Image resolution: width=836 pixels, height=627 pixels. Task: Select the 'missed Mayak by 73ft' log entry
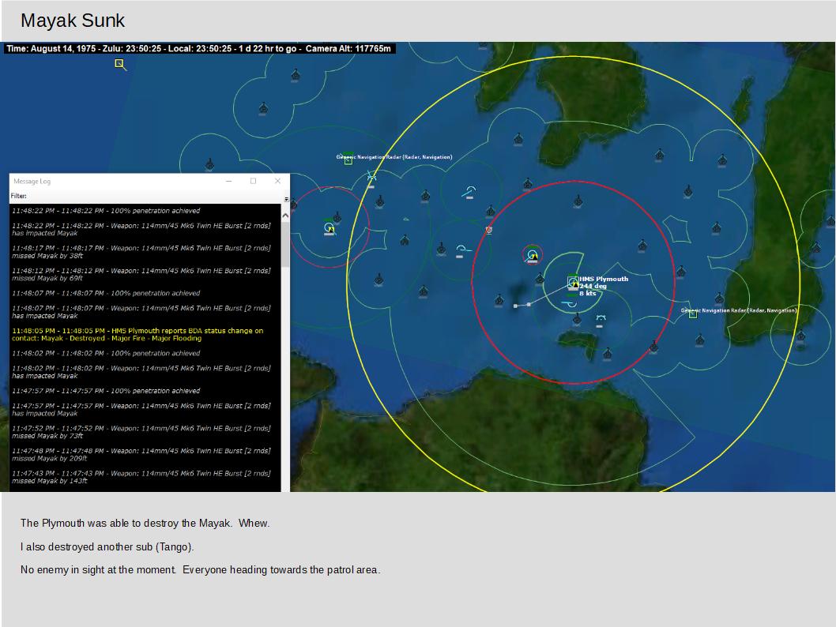point(141,432)
